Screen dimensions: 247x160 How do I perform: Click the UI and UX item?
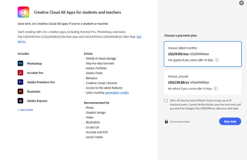click(92, 127)
